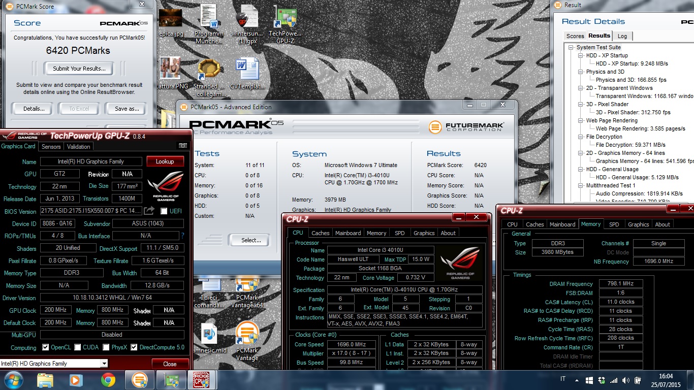
Task: Switch to the Sensors tab in GPU-Z
Action: [51, 146]
